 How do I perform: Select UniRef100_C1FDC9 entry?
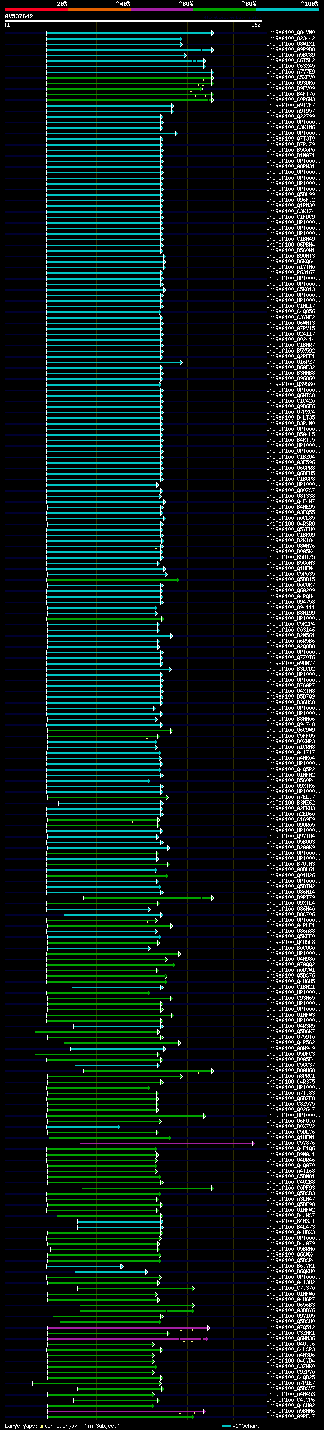click(291, 217)
